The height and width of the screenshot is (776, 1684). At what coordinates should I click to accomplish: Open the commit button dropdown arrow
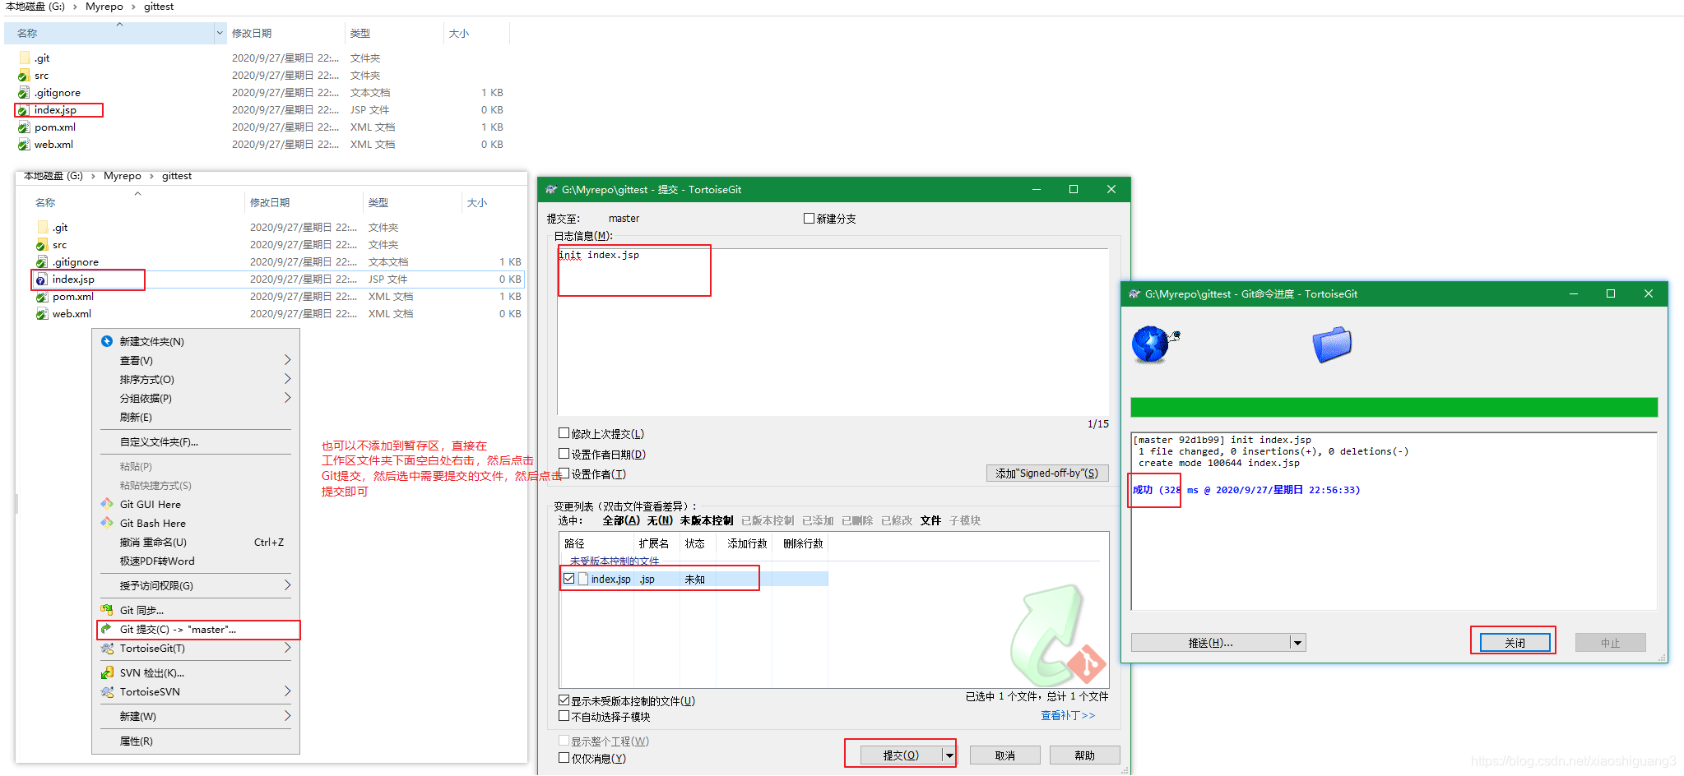point(949,755)
